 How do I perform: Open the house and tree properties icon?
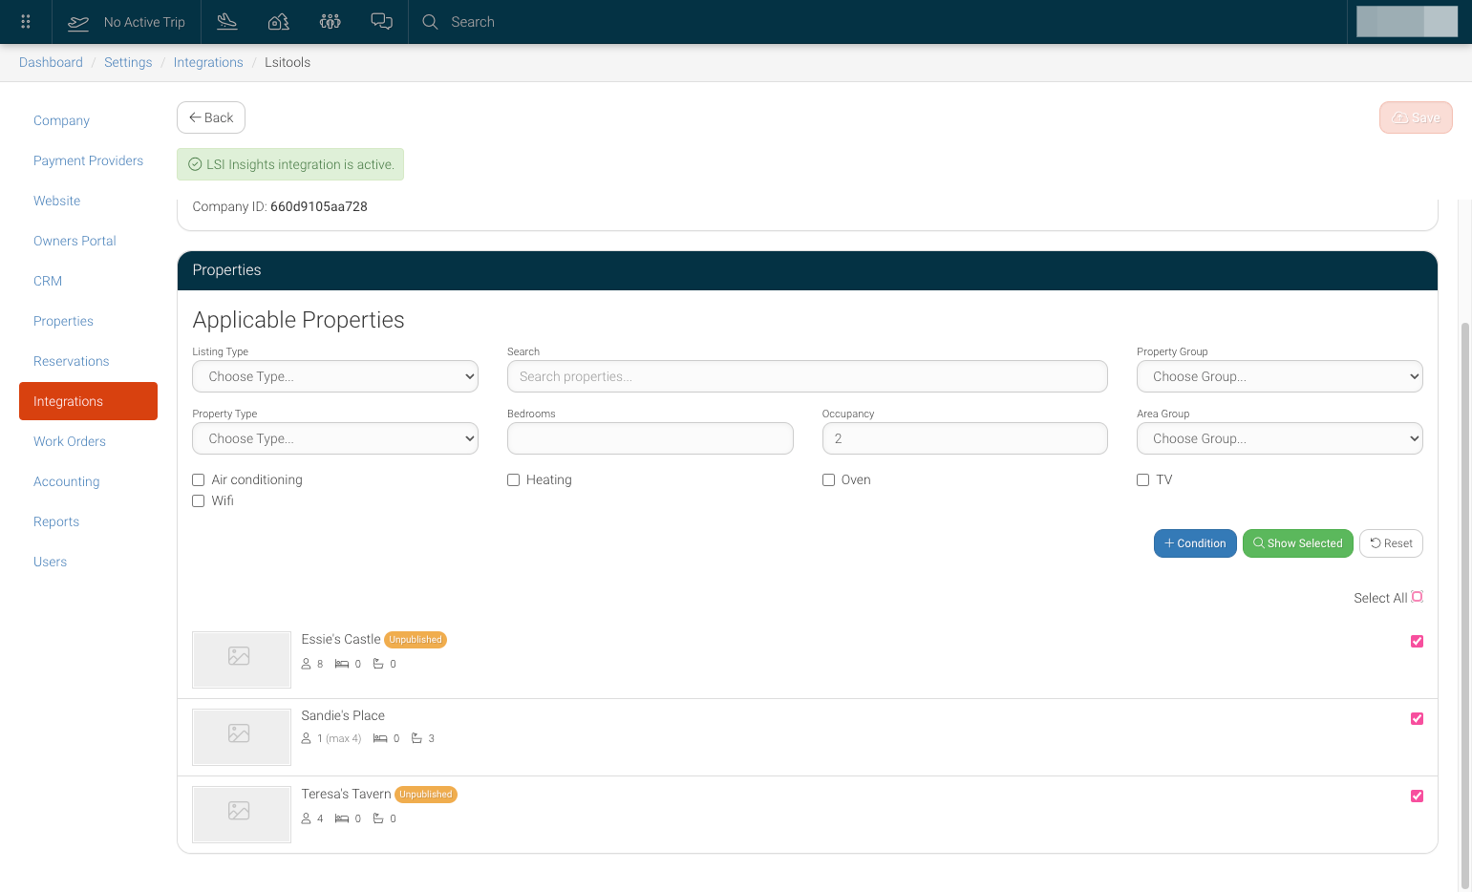(x=279, y=21)
